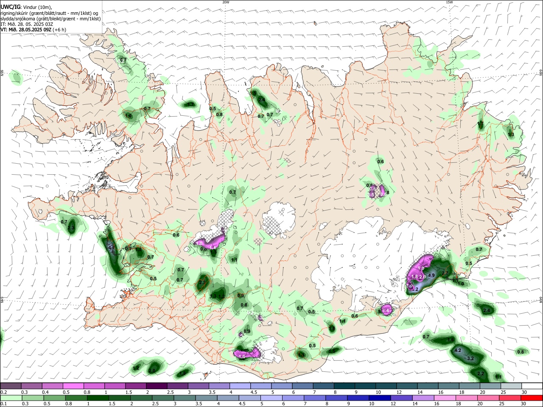Select upper legend pale grey swatch 25–30
Viewport: 543px width, 407px height.
point(510,386)
